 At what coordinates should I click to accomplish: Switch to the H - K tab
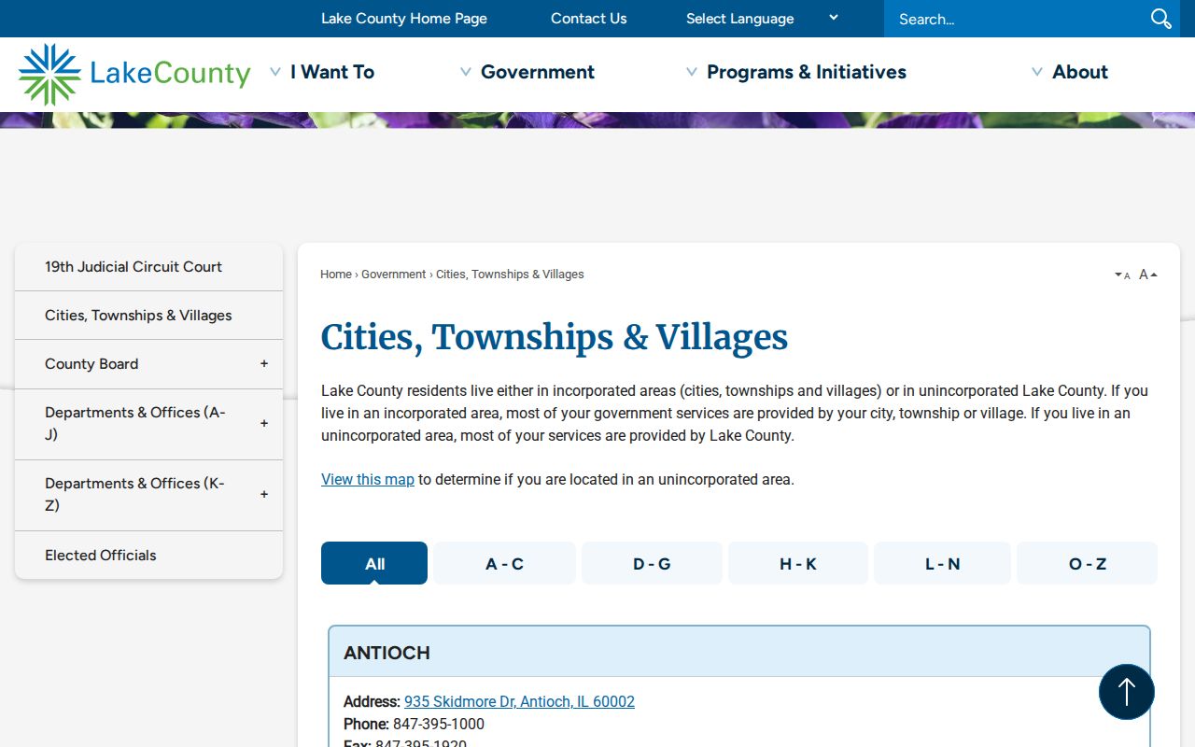798,563
